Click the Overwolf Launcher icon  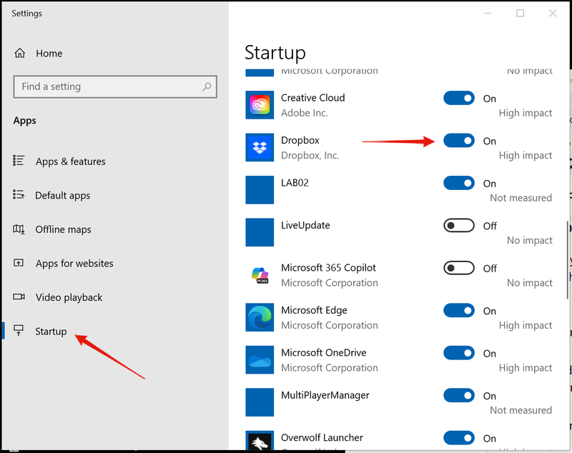[x=259, y=442]
